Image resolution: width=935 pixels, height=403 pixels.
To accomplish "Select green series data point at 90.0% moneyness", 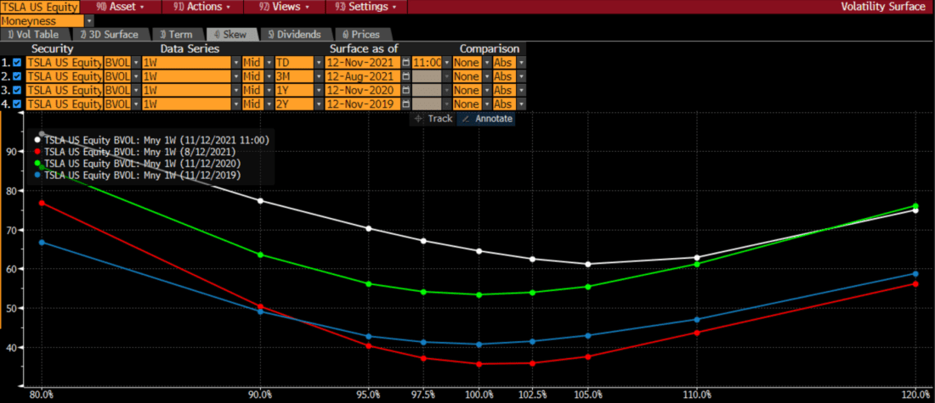I will [x=260, y=255].
